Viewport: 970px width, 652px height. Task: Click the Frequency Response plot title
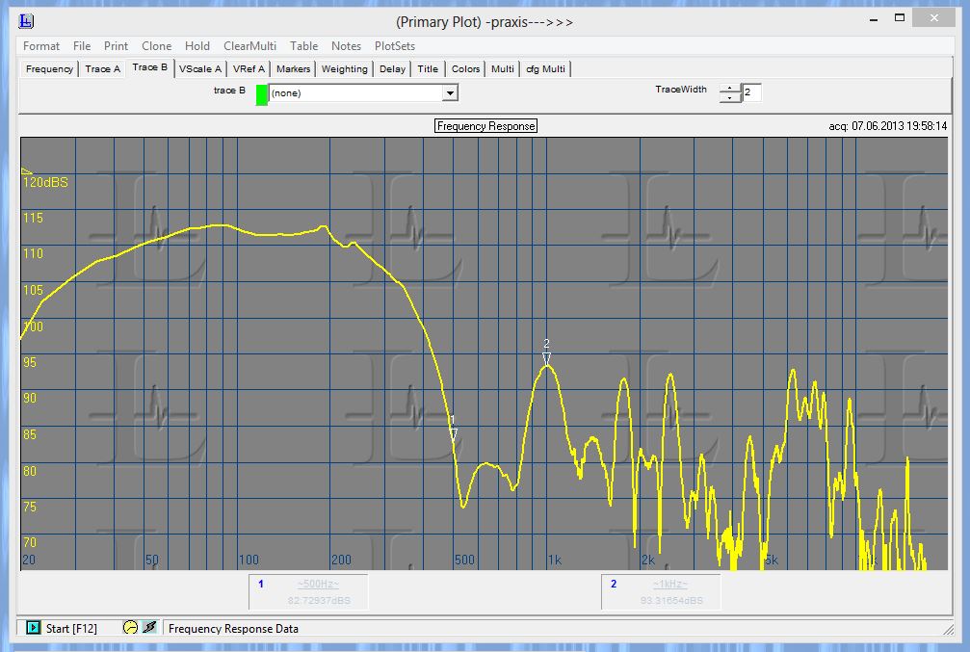[485, 125]
